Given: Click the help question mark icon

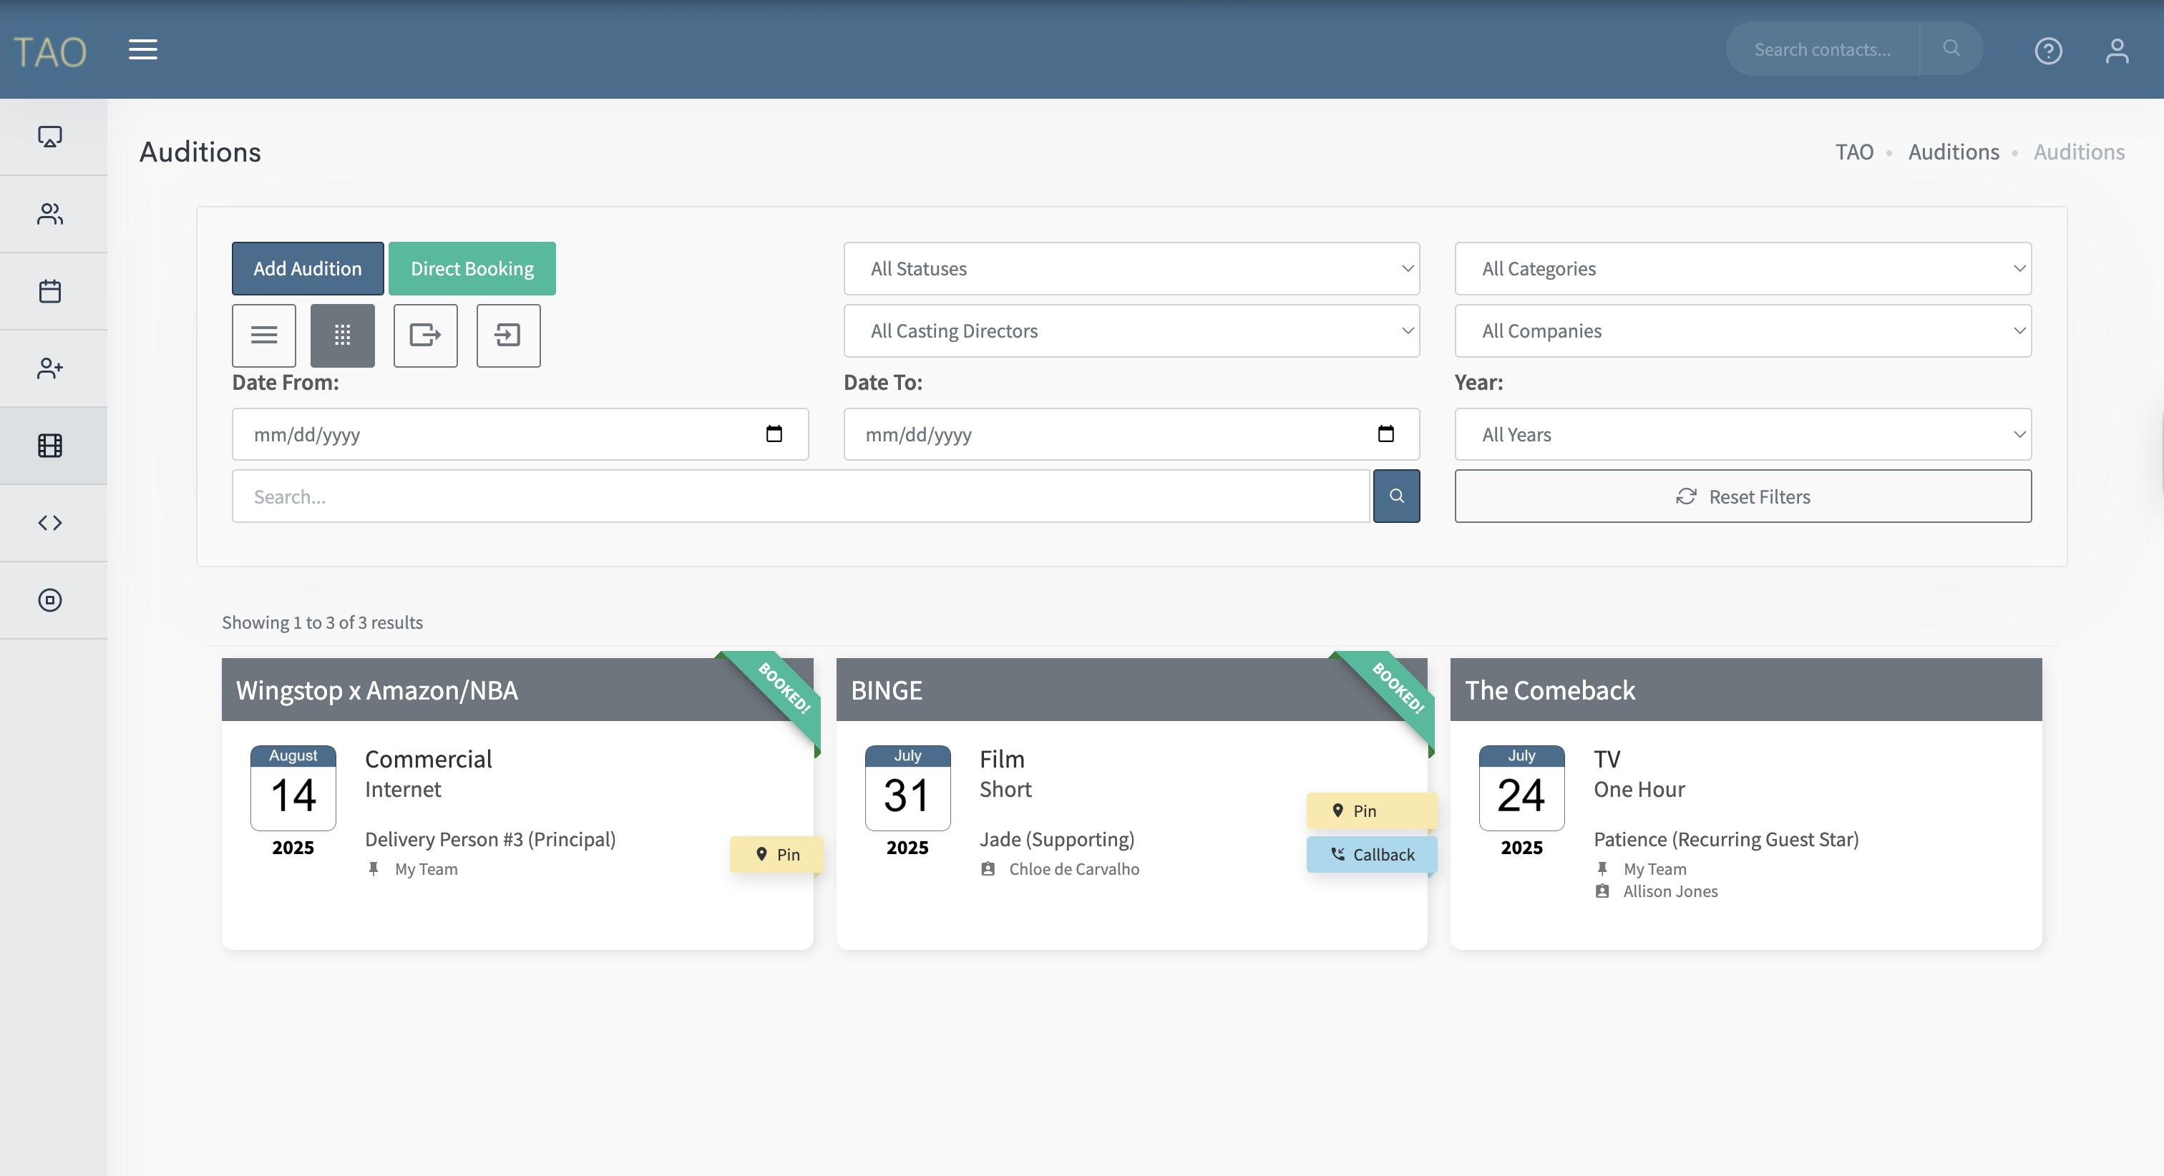Looking at the screenshot, I should (x=2048, y=50).
